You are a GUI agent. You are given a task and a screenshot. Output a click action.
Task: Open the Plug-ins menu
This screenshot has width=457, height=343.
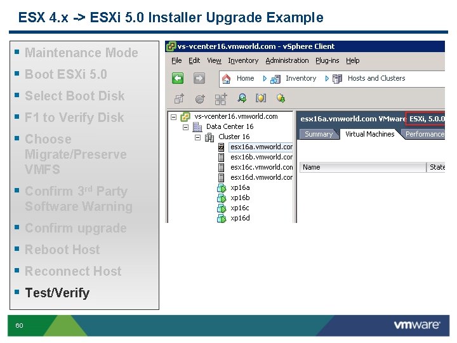(x=328, y=60)
